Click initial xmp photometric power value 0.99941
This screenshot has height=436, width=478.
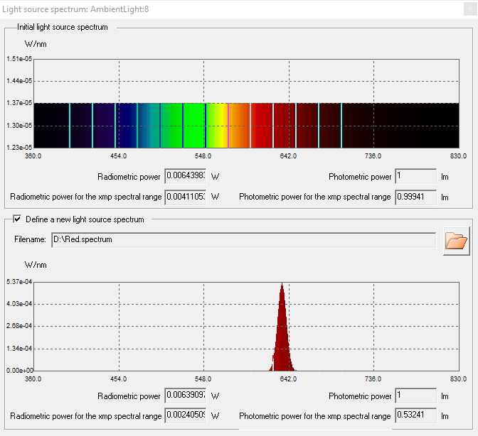coord(416,197)
